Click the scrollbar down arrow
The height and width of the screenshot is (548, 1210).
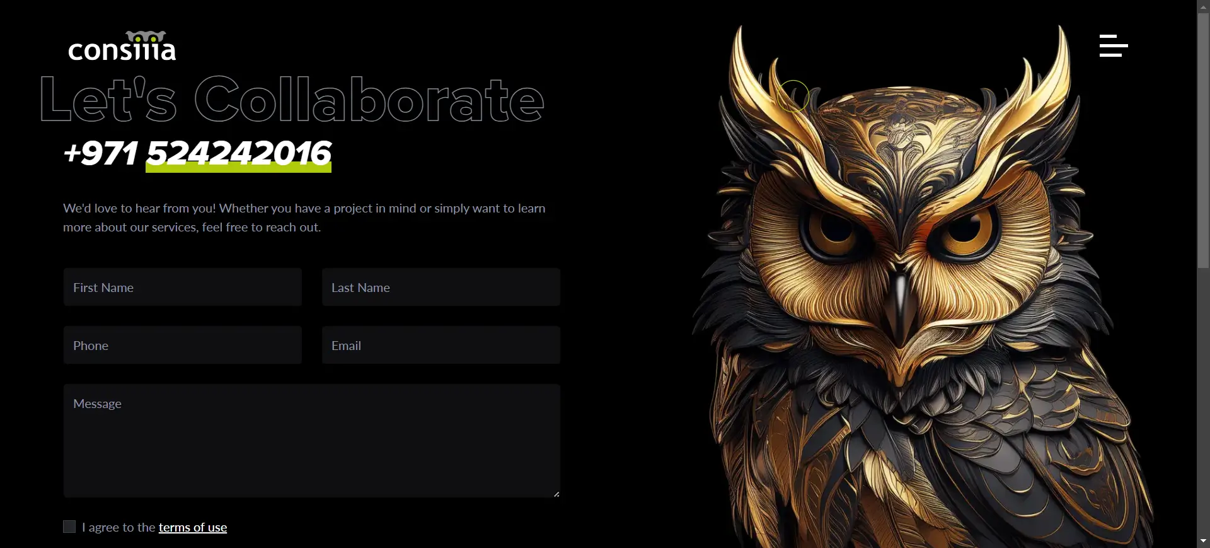click(1204, 541)
